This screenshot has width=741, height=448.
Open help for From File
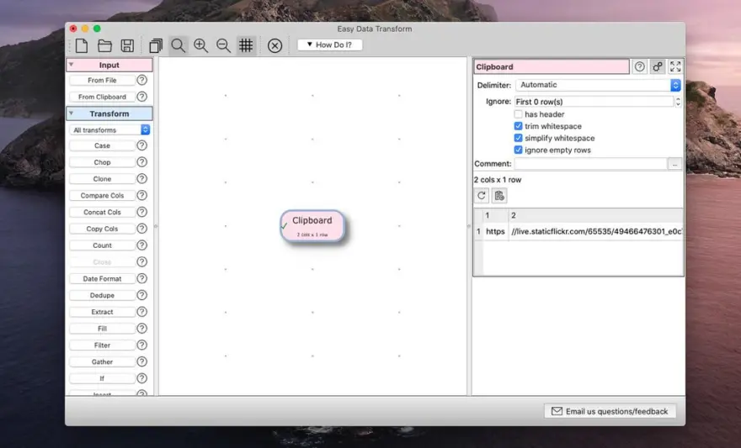141,80
